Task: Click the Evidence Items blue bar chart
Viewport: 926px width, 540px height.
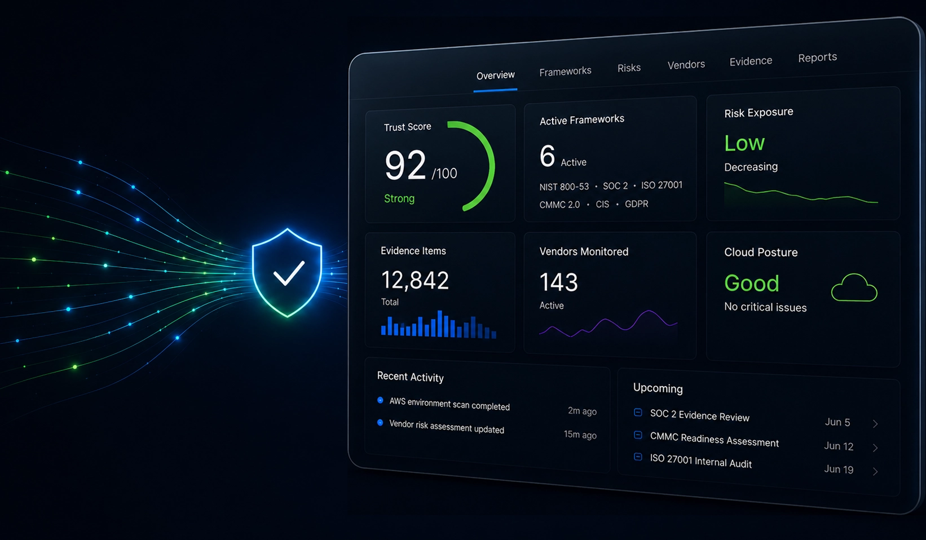Action: pyautogui.click(x=438, y=324)
